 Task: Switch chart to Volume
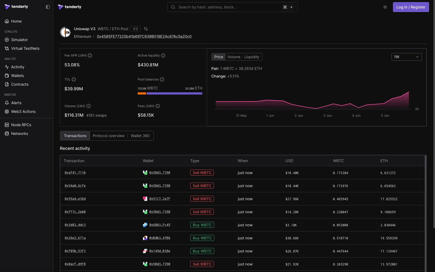tap(234, 57)
